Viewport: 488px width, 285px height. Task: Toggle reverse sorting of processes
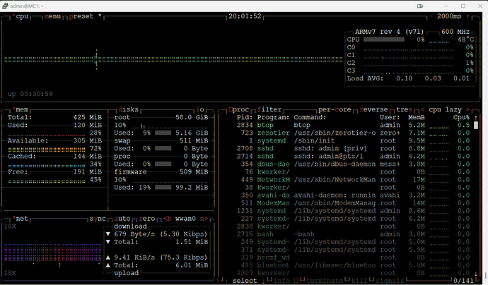pos(373,109)
